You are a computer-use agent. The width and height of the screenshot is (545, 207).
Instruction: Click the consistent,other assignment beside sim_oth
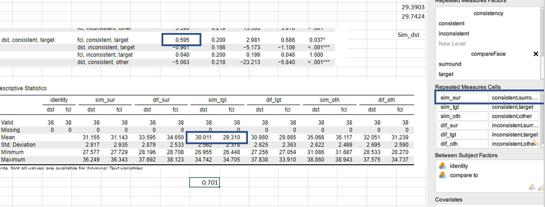(513, 116)
